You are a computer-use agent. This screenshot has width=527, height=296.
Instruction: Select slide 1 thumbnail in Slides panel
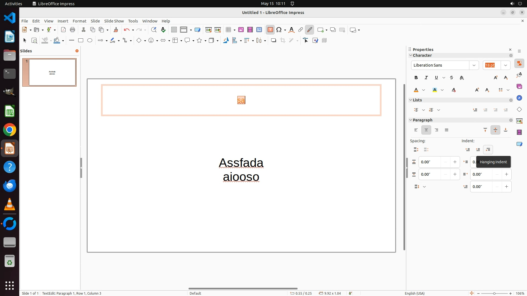tap(52, 72)
